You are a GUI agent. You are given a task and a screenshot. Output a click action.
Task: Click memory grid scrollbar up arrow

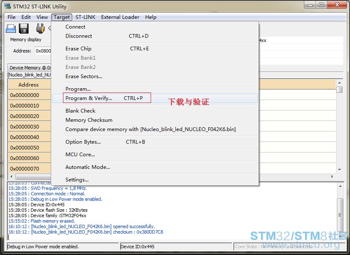340,83
